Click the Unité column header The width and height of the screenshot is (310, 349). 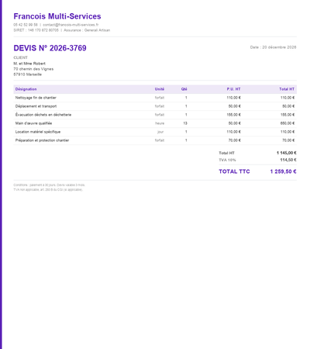point(160,89)
